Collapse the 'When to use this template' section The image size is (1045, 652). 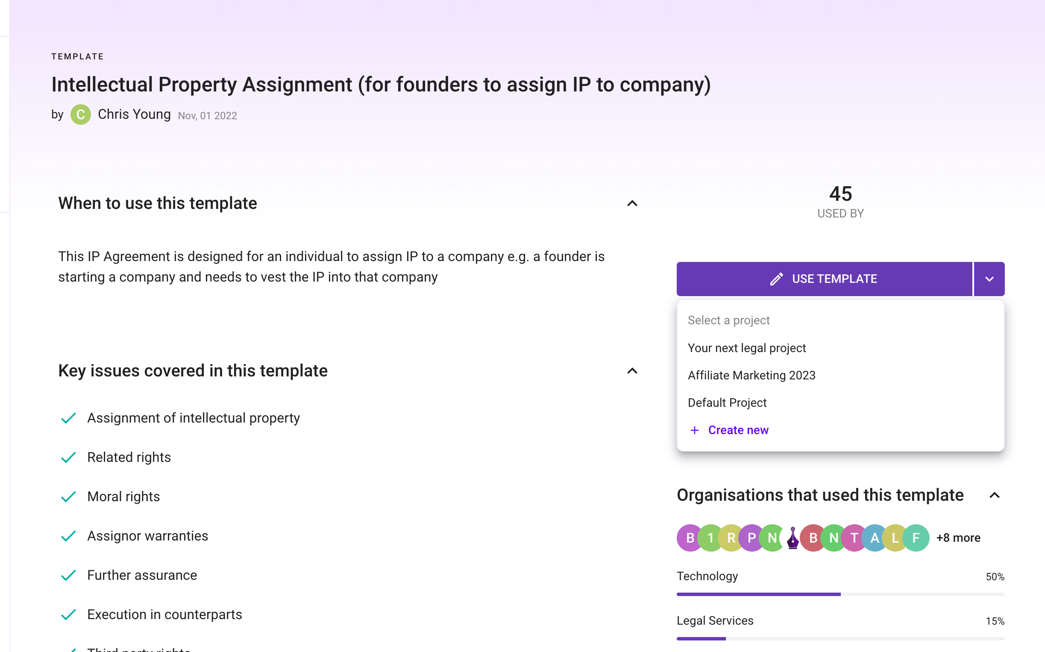point(632,203)
